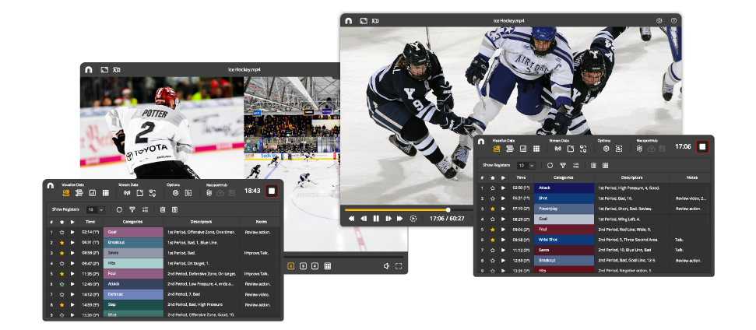756x330 pixels.
Task: Toggle star on the Attack register at 02:50
Action: pyautogui.click(x=492, y=188)
